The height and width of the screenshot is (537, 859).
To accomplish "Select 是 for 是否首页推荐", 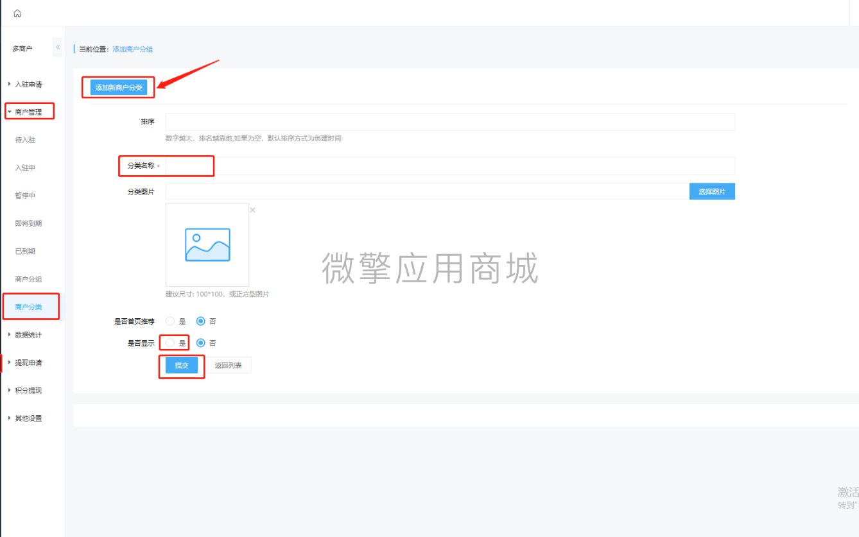I will [x=170, y=321].
